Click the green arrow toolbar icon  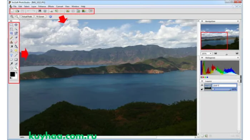(x=56, y=11)
